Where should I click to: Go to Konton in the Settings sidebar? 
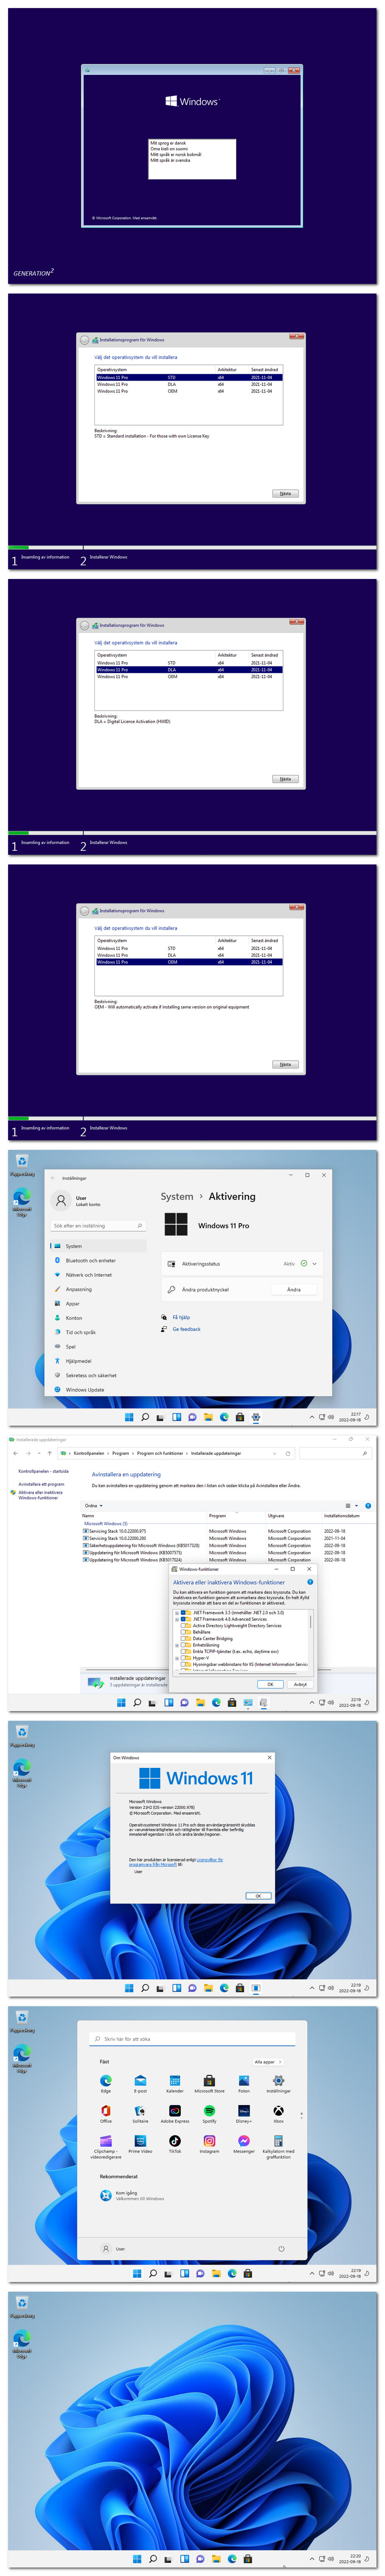tap(74, 1317)
